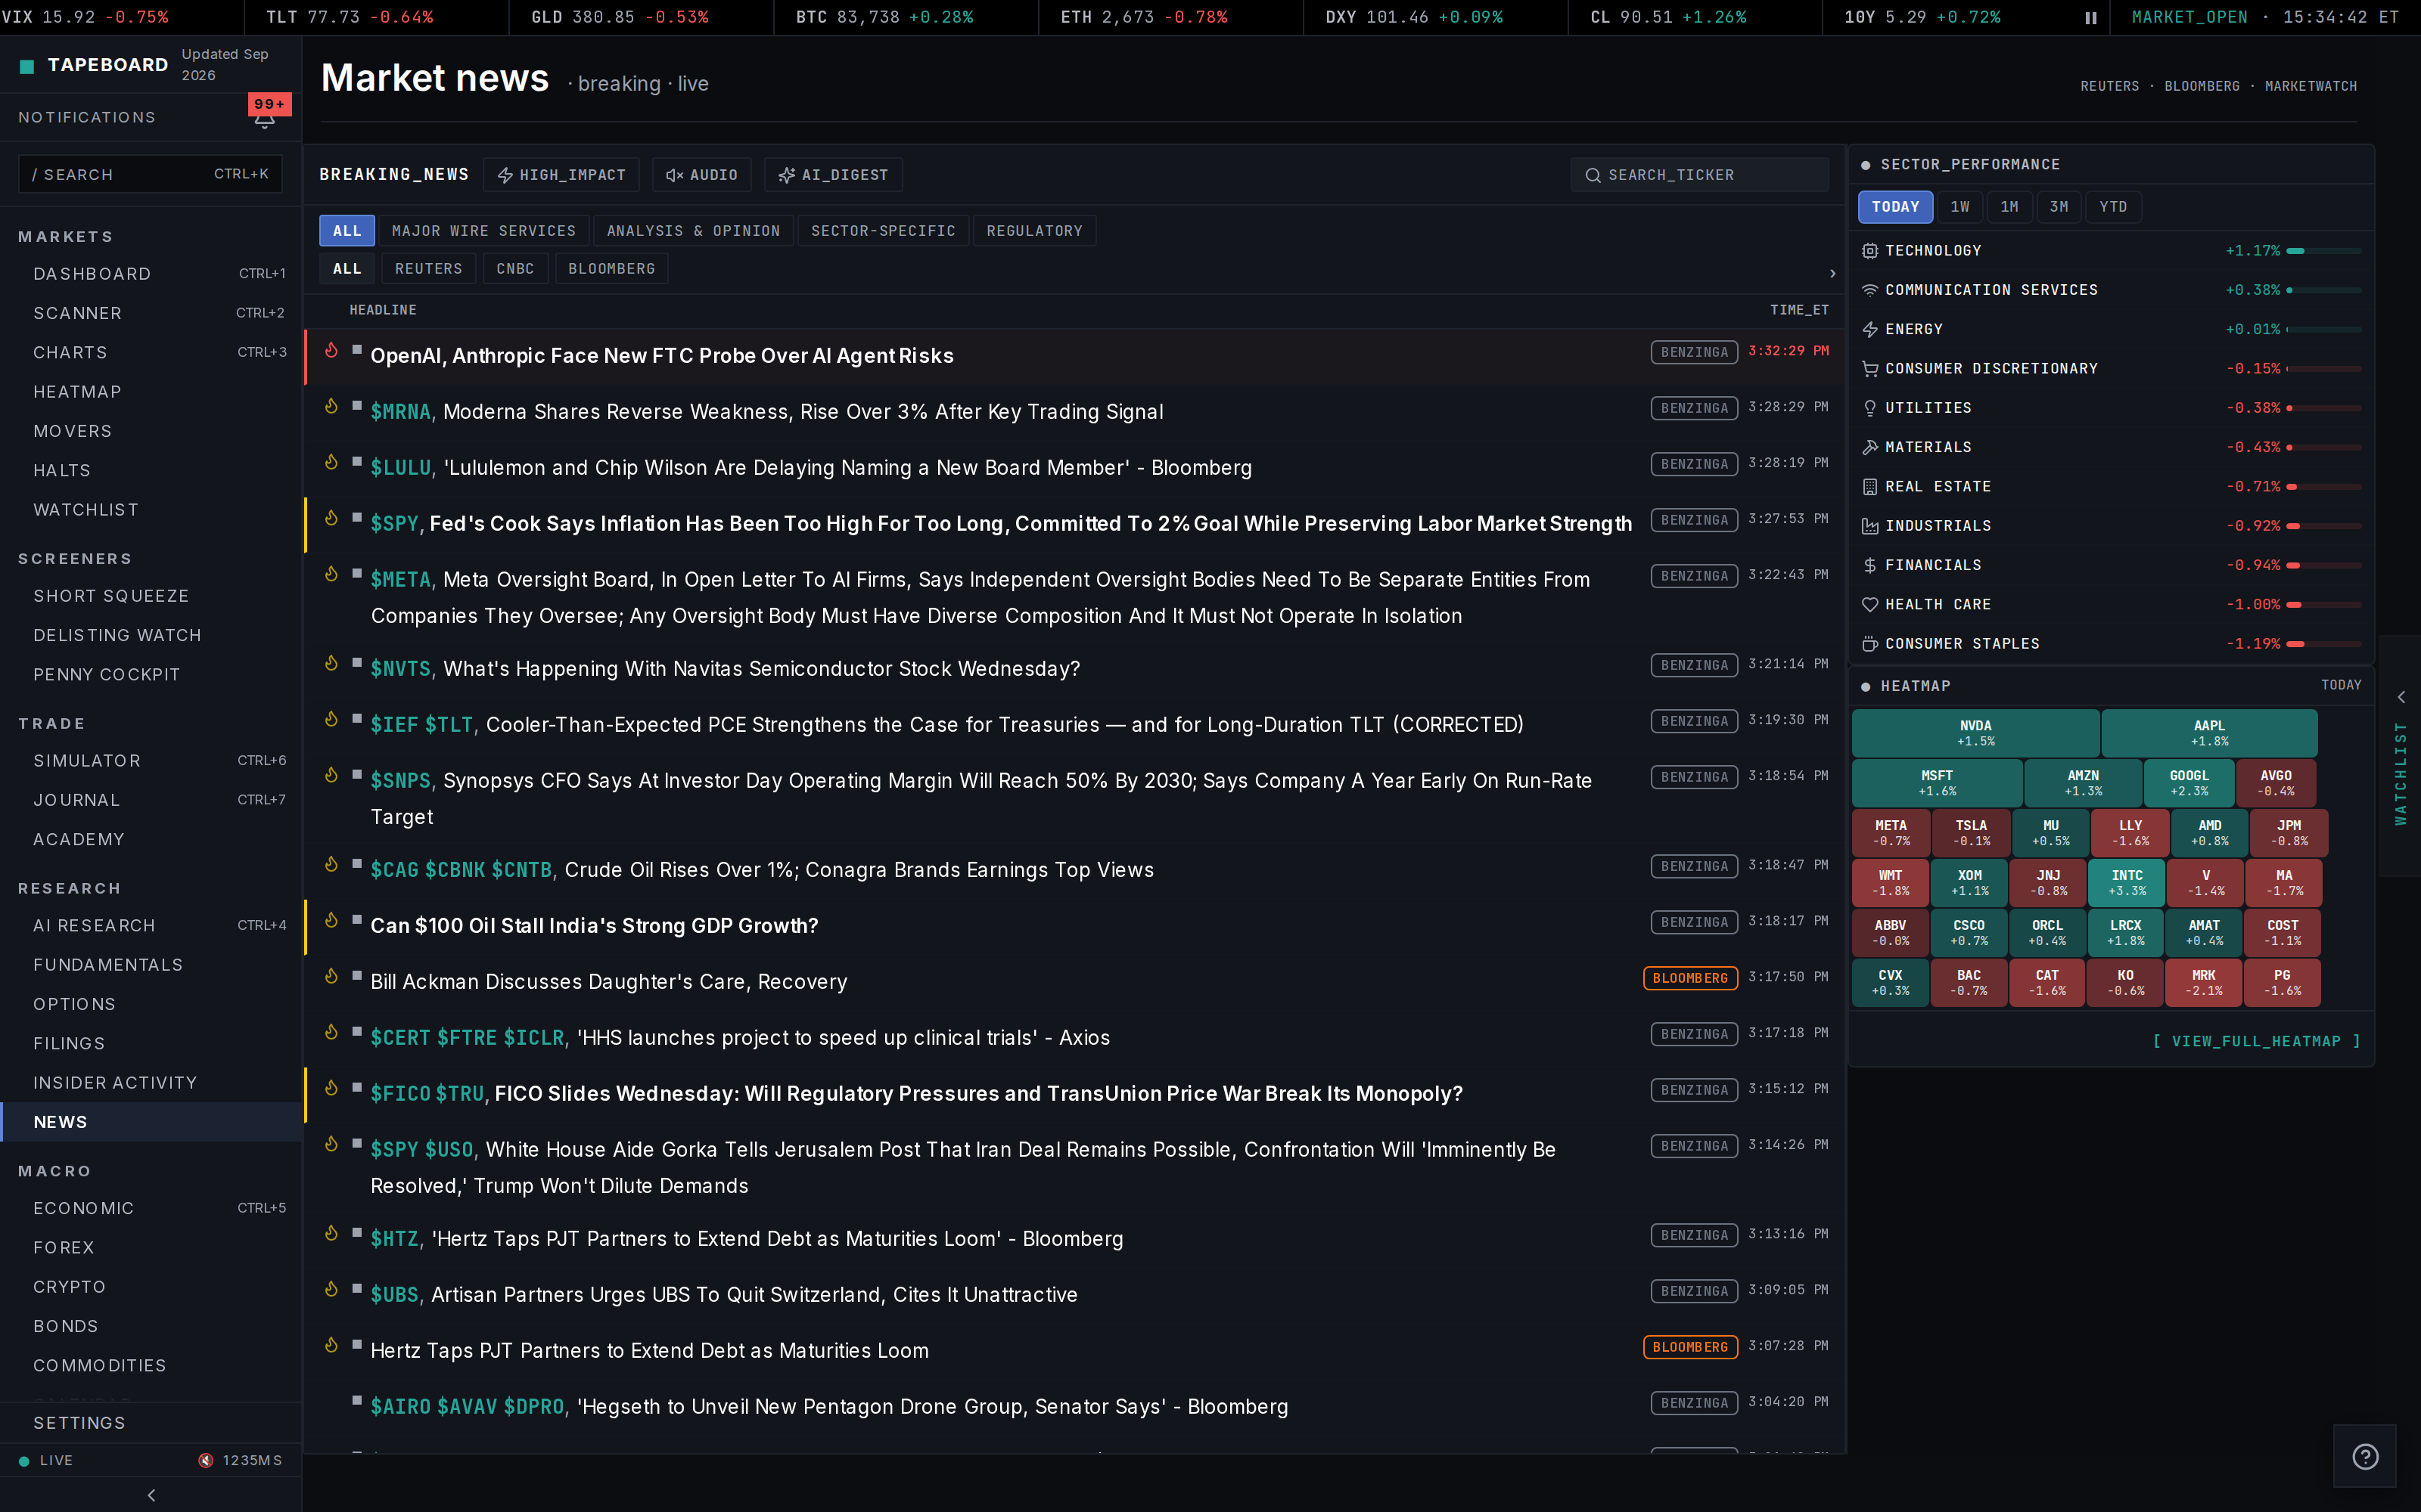This screenshot has height=1512, width=2421.
Task: Click flame icon on OpenAI FTC probe headline
Action: (x=331, y=350)
